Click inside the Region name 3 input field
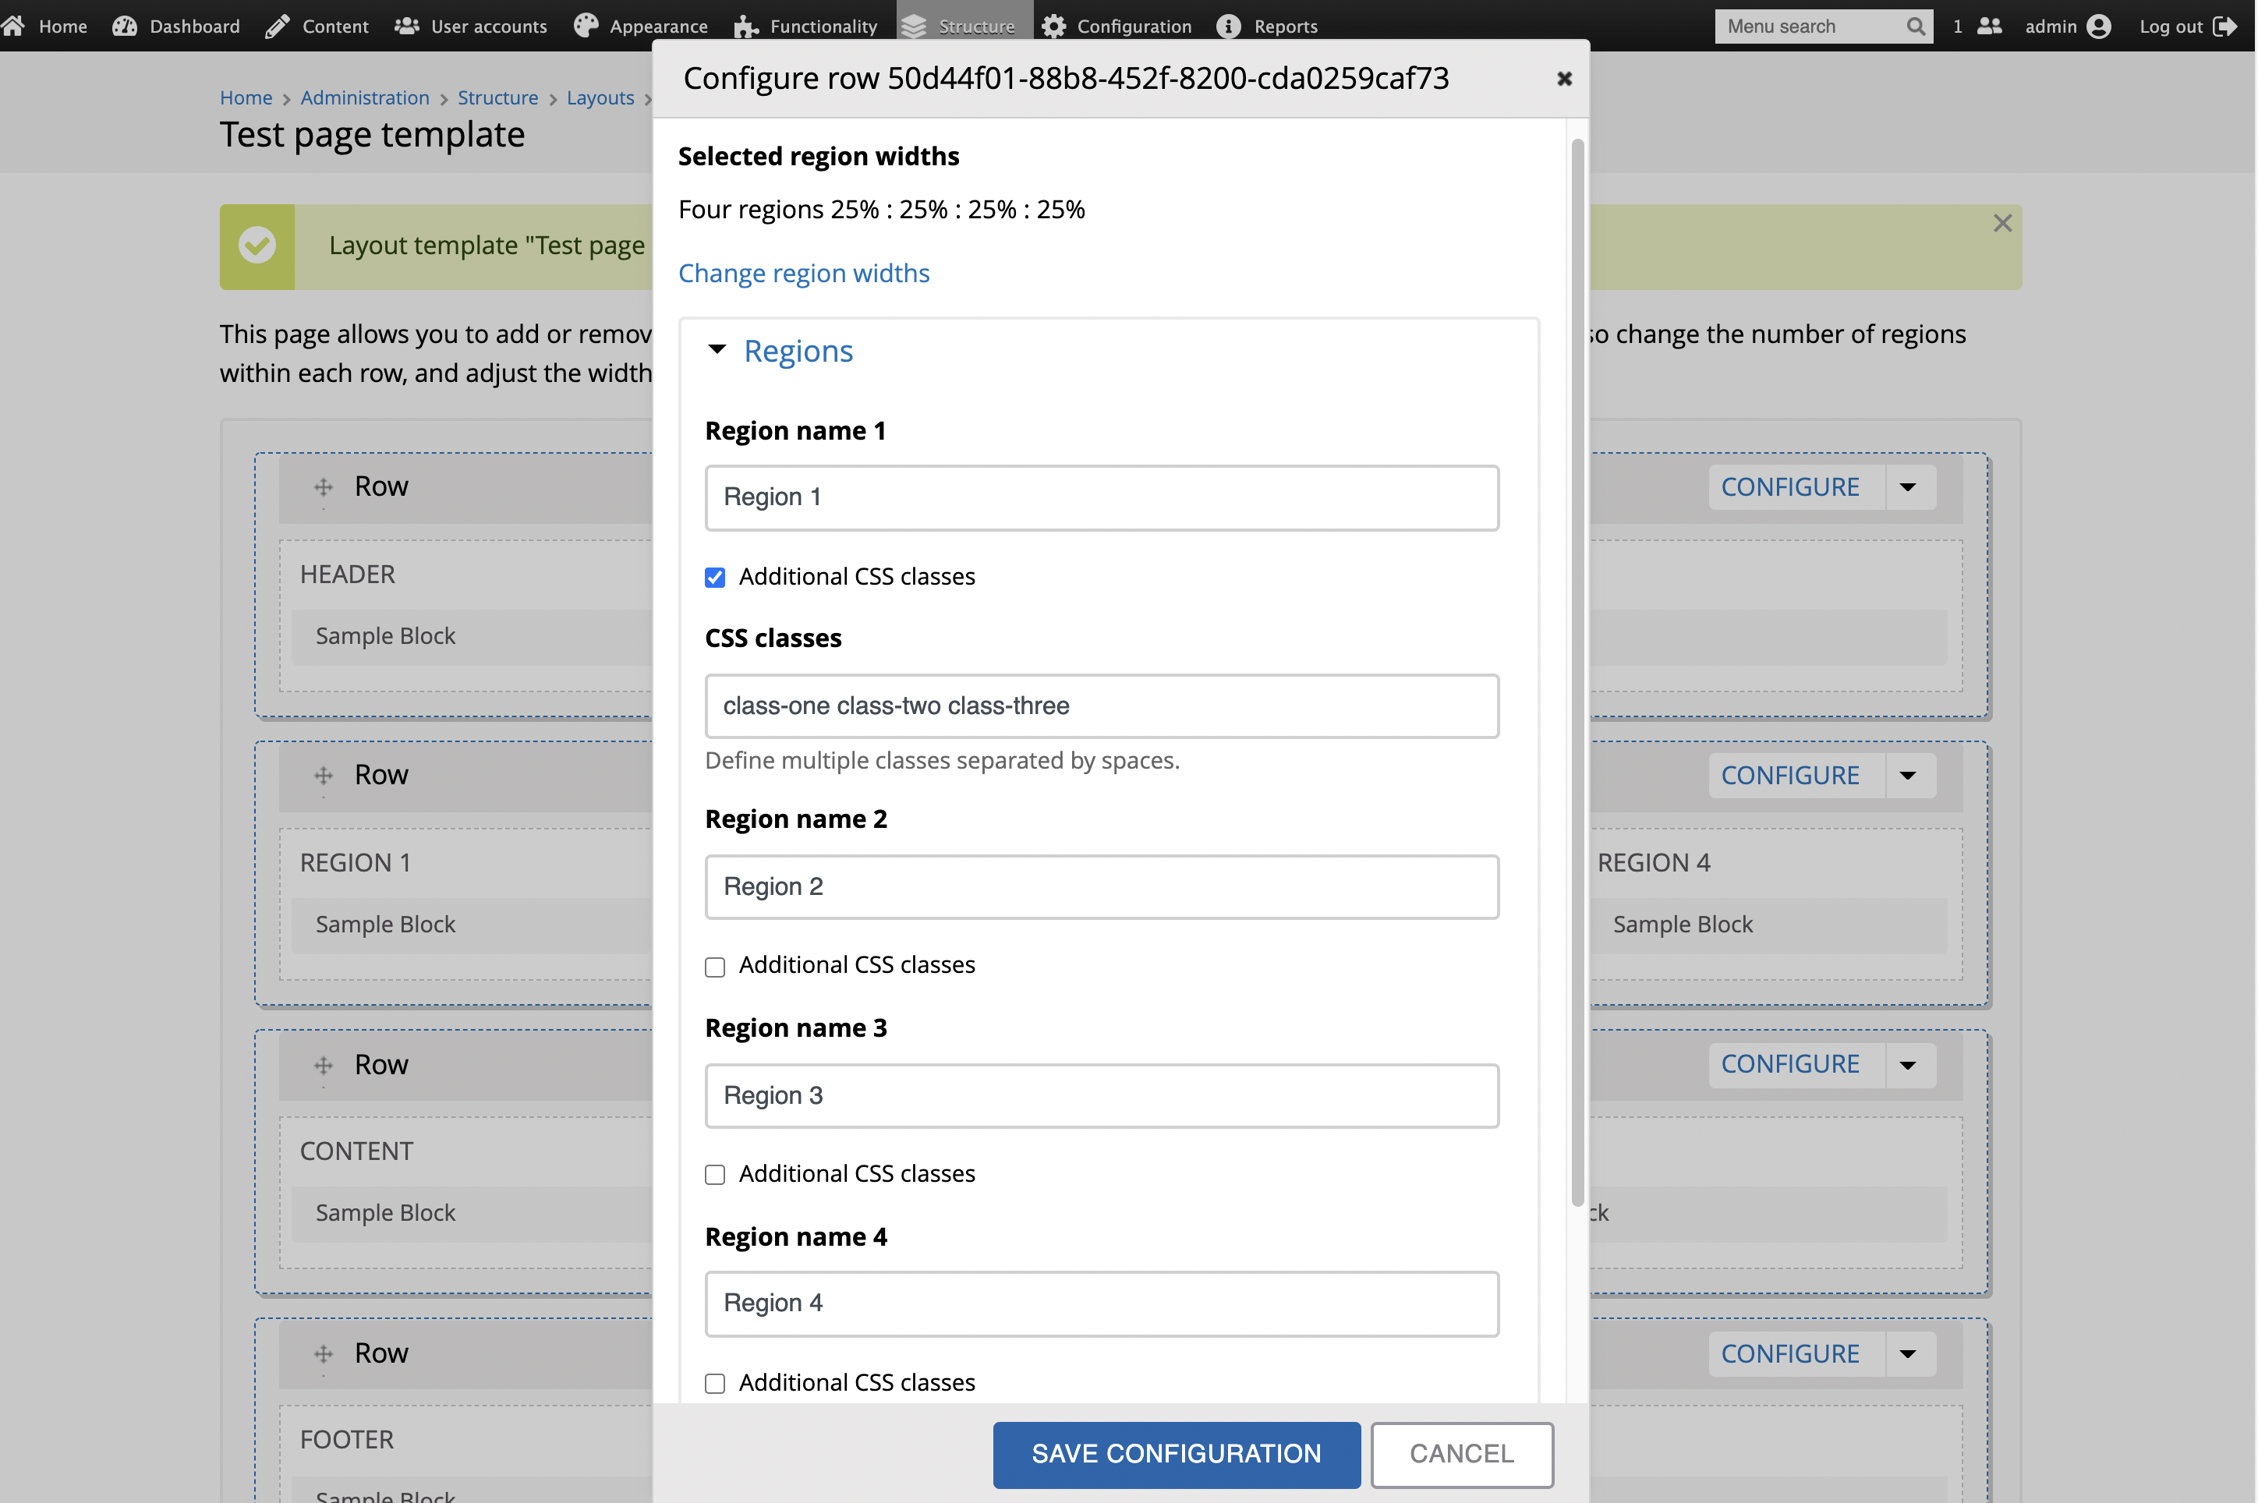This screenshot has height=1503, width=2258. click(1100, 1095)
